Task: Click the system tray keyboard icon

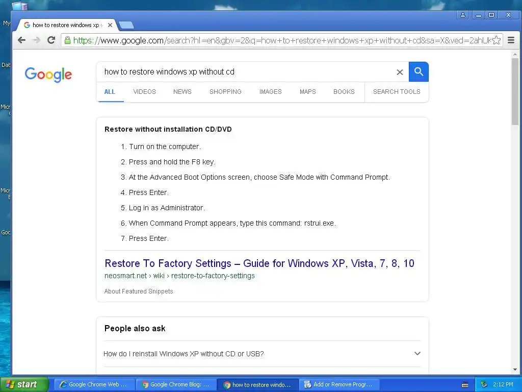Action: [465, 385]
